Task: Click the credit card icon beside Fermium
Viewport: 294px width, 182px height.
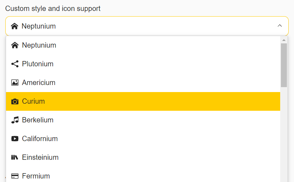Action: click(15, 176)
